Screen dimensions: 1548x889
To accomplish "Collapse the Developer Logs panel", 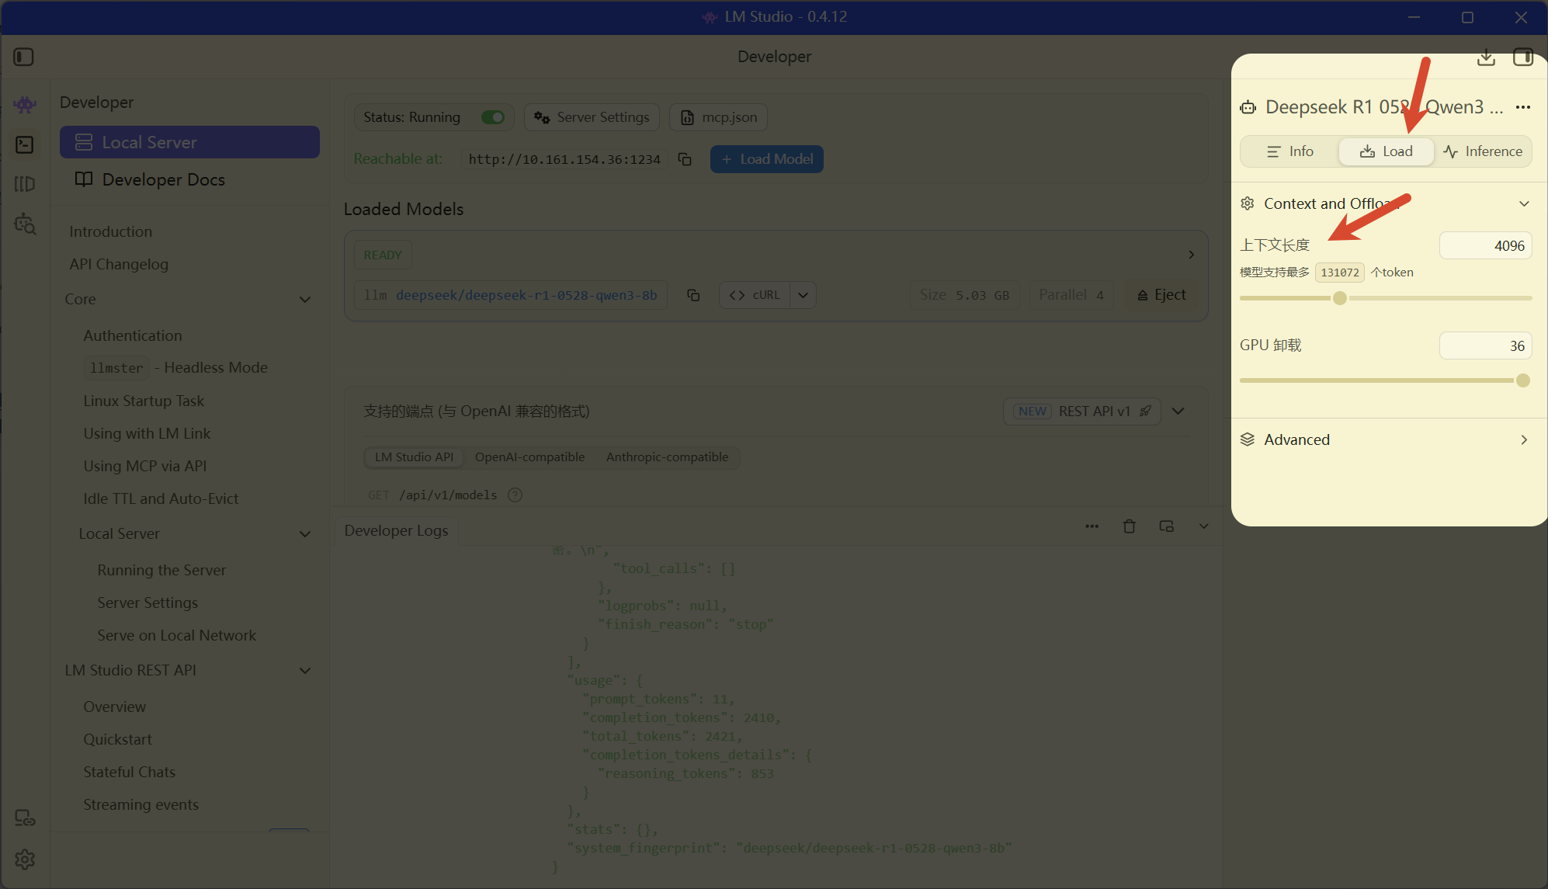I will click(x=1203, y=526).
